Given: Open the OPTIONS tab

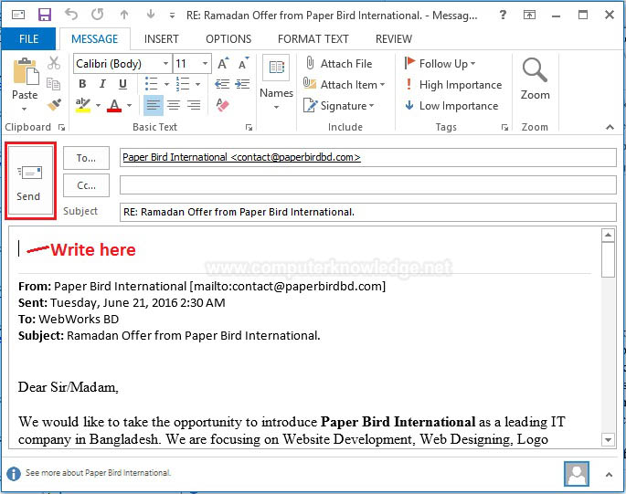Looking at the screenshot, I should pos(228,39).
